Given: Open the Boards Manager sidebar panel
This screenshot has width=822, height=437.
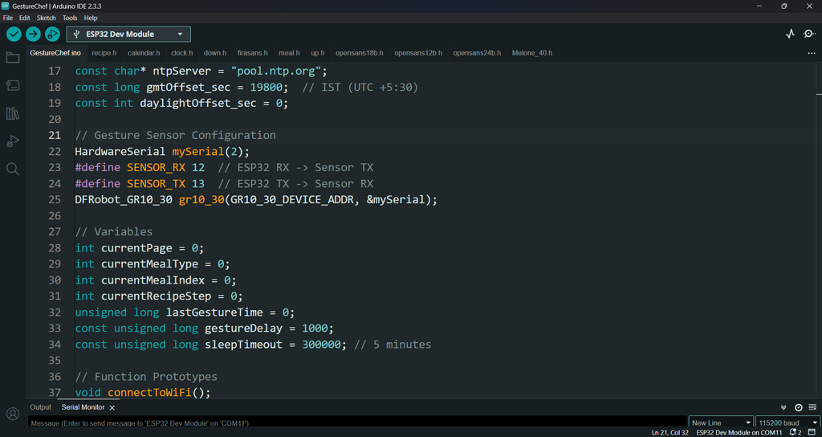Looking at the screenshot, I should (13, 85).
